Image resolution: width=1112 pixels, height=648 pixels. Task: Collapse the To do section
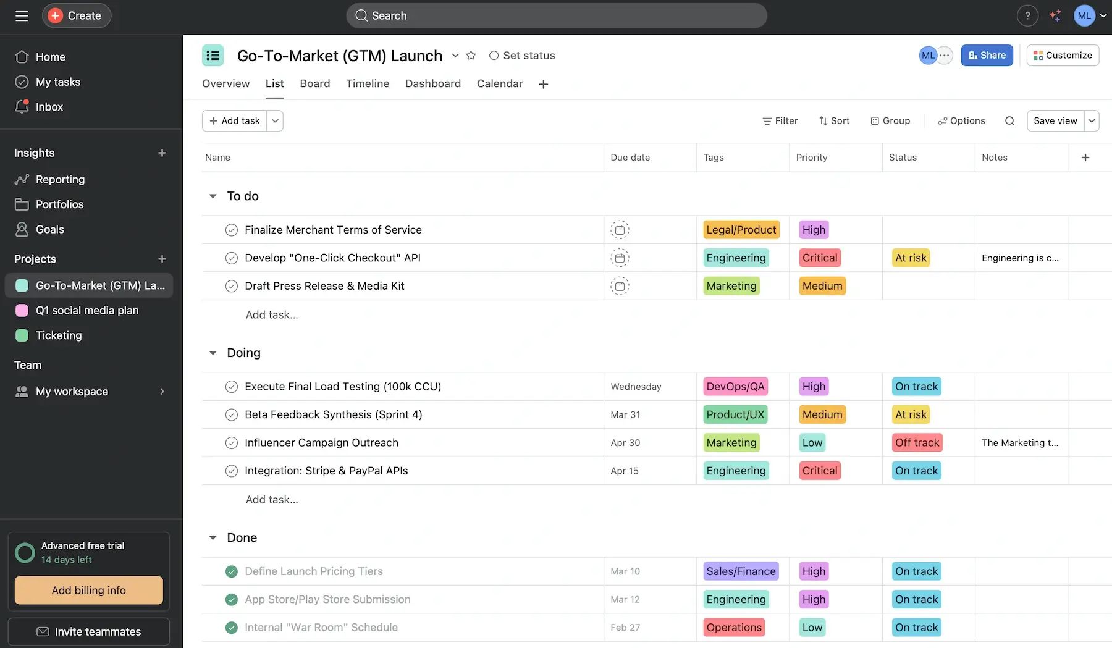tap(213, 196)
